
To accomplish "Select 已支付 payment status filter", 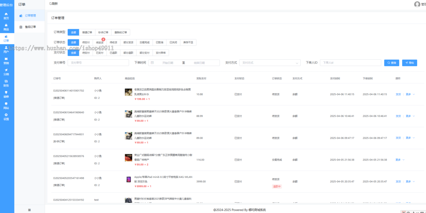I will click(100, 53).
